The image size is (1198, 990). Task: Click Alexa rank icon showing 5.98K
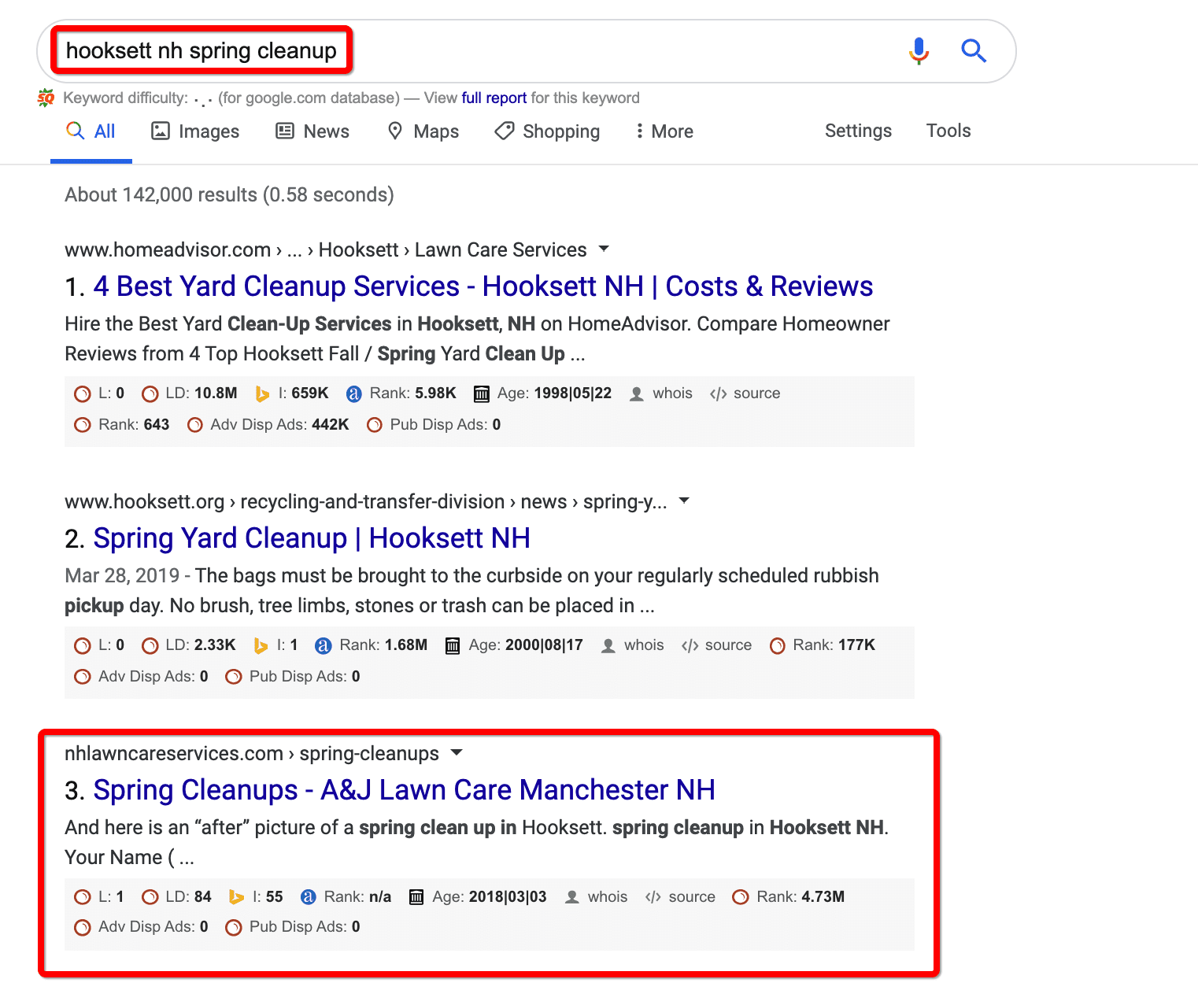354,393
